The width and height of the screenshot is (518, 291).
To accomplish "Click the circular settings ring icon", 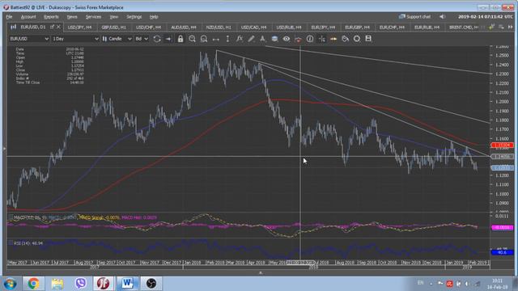I will coord(357,39).
